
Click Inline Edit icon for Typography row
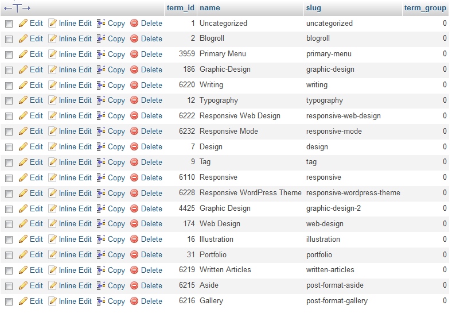coord(52,100)
